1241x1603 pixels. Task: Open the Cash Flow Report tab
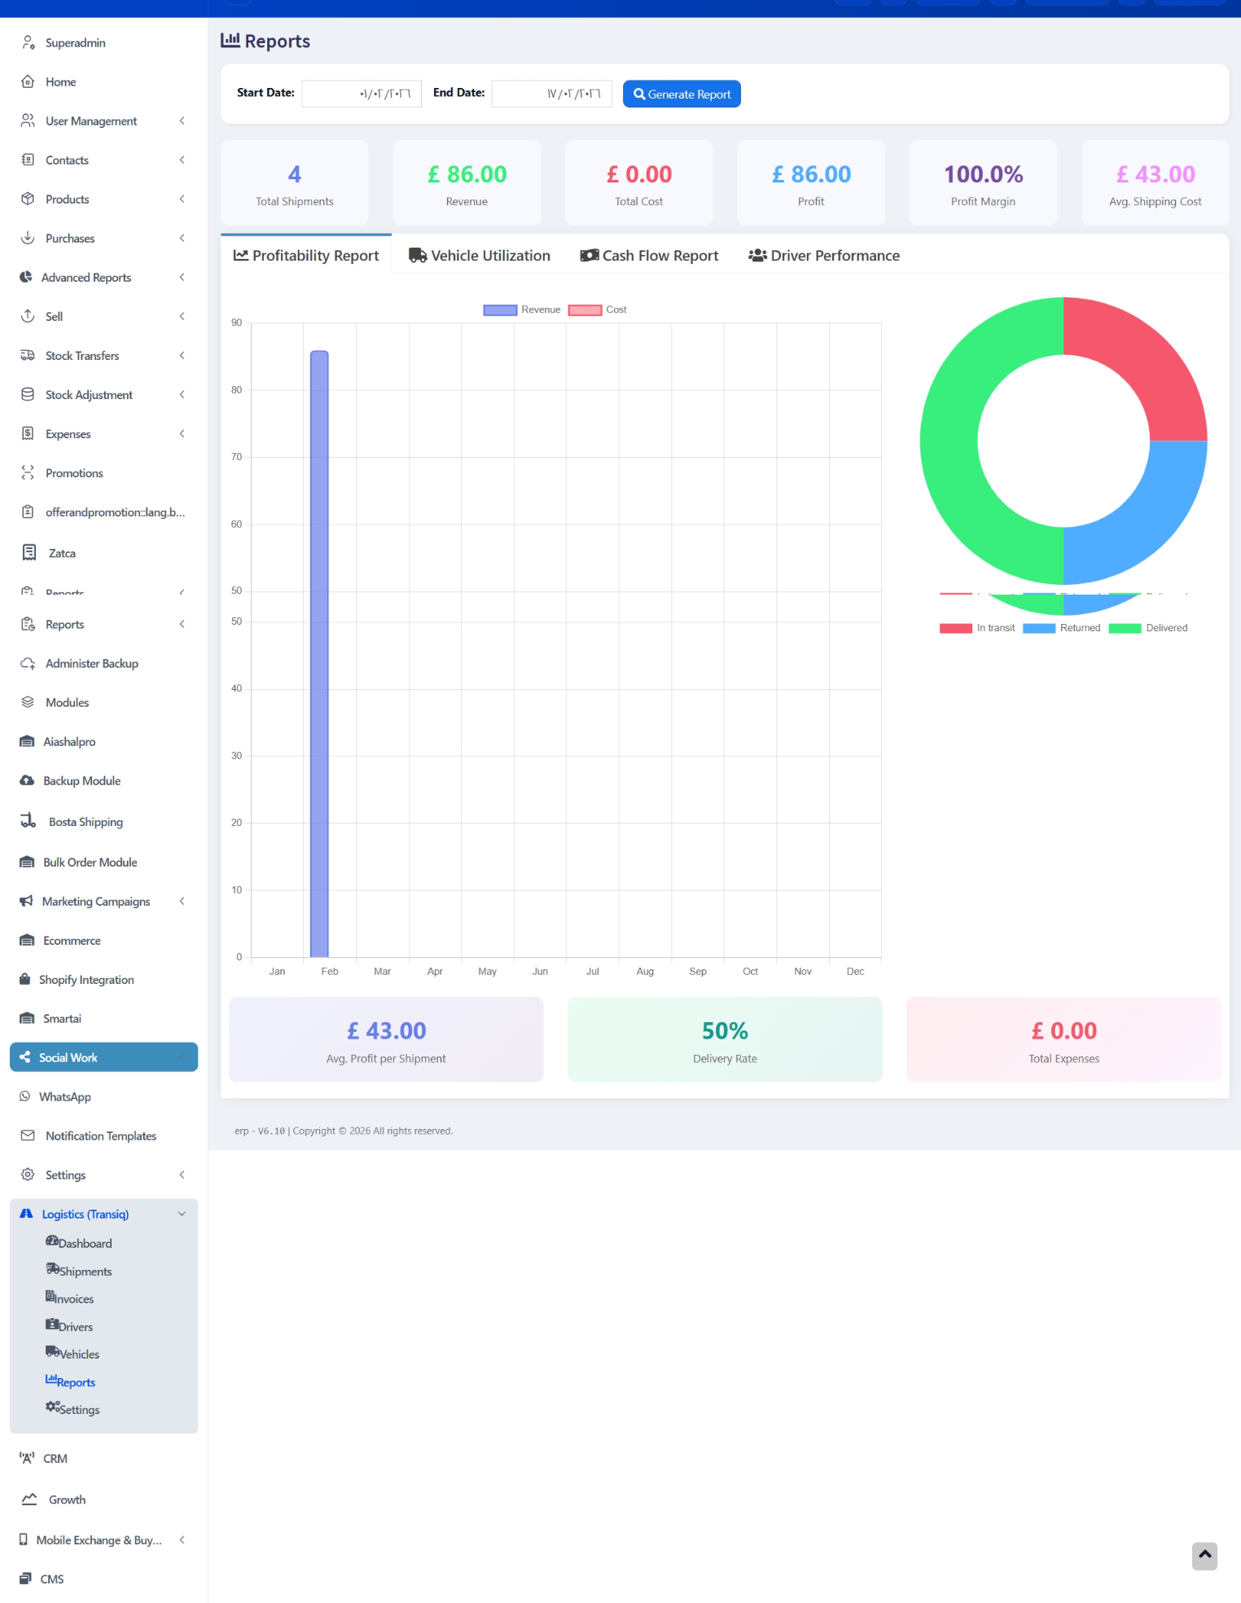tap(649, 256)
